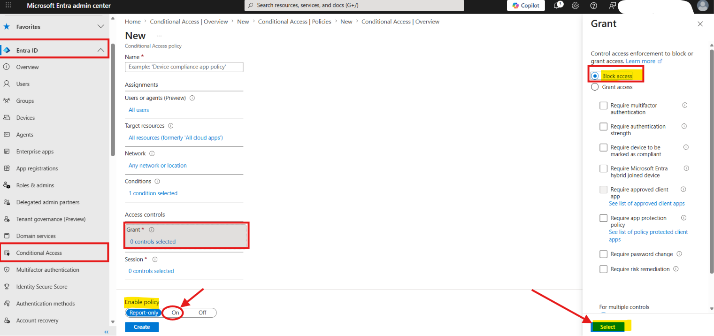This screenshot has height=336, width=714.
Task: Show info icon beside Session
Action: tap(155, 259)
